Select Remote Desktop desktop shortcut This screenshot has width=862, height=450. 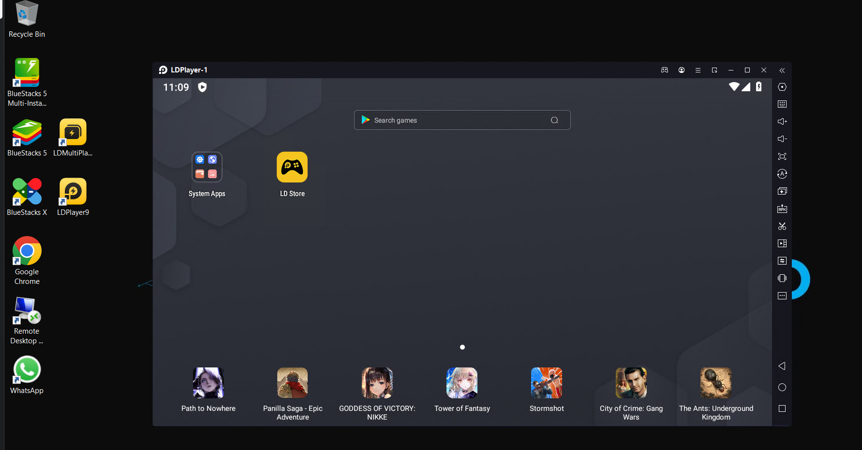[27, 321]
